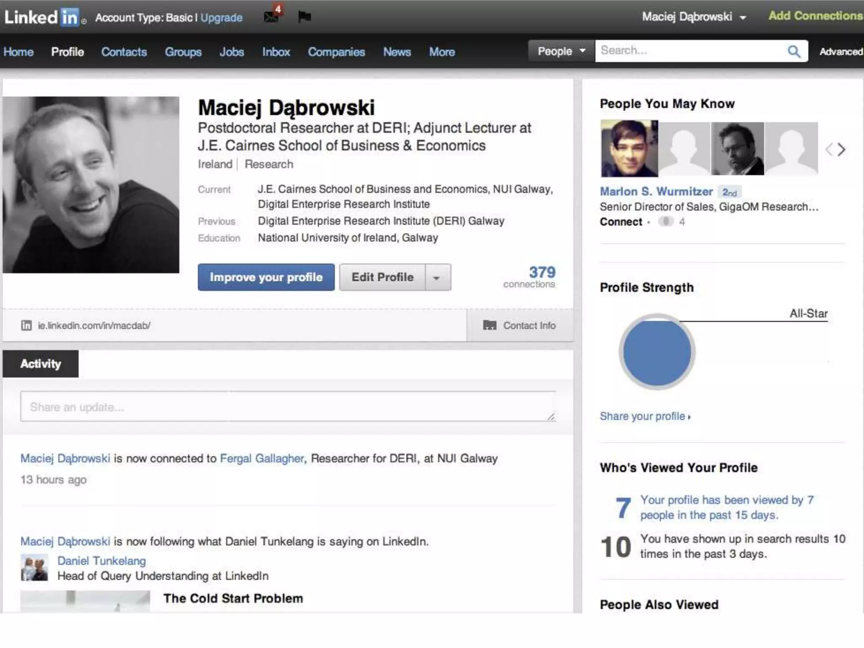Switch to the Activity tab
This screenshot has width=864, height=648.
40,364
